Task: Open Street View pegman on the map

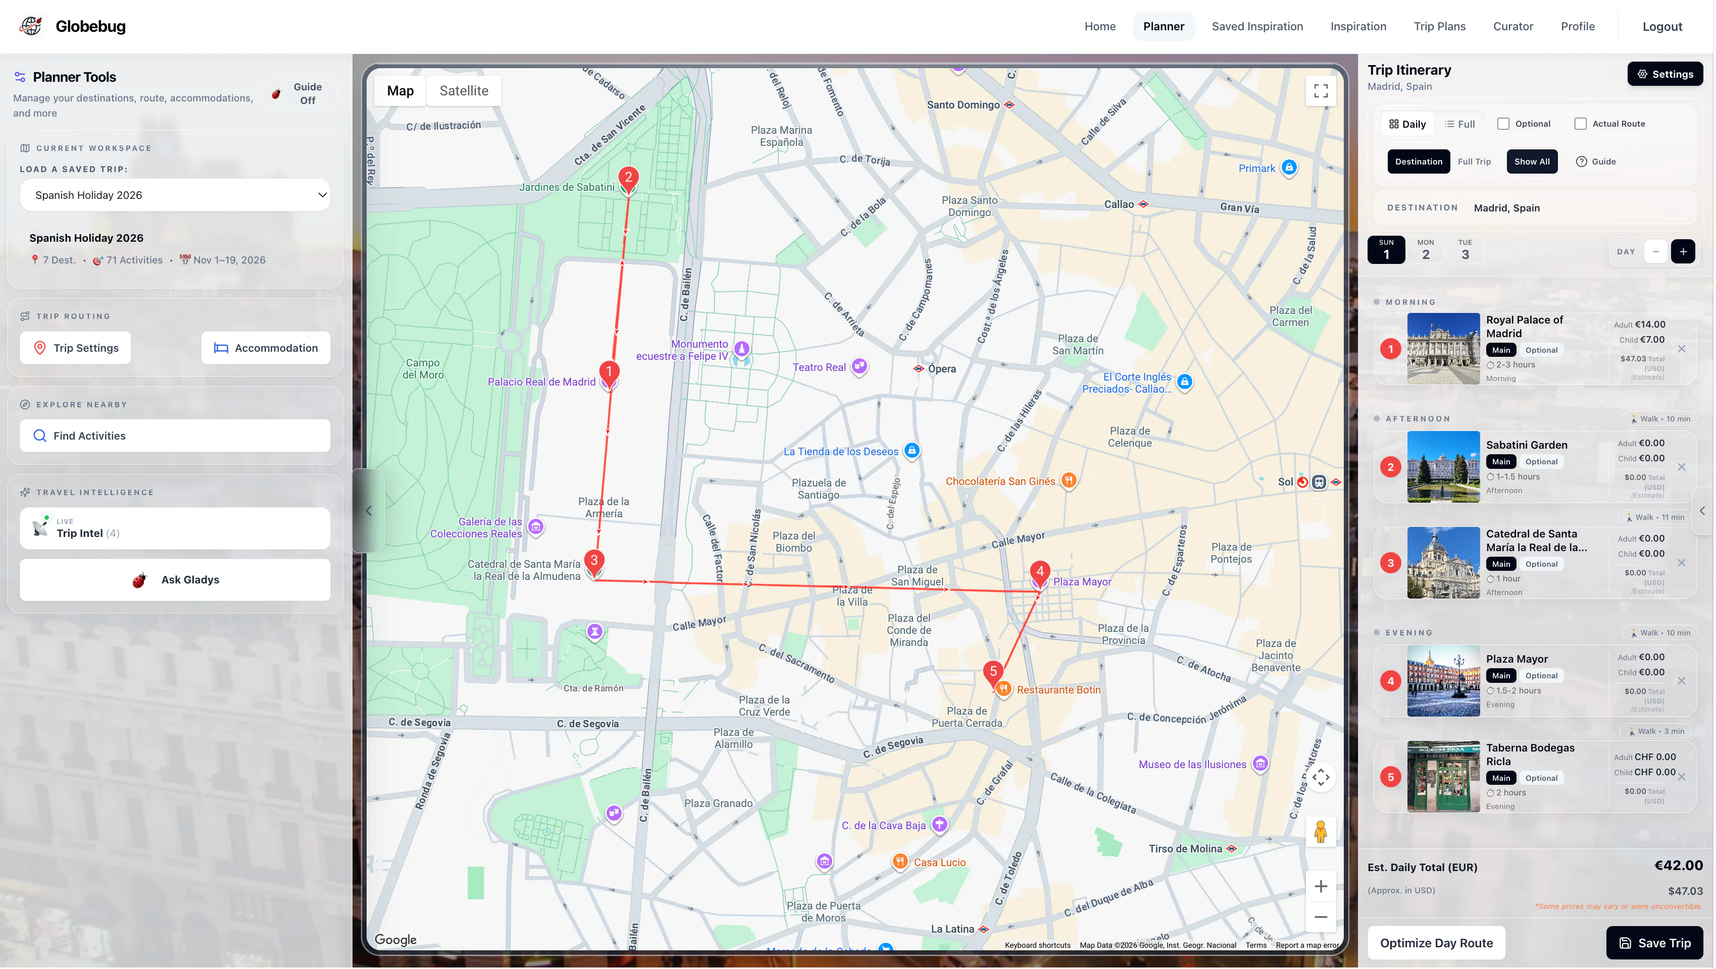Action: [1320, 831]
